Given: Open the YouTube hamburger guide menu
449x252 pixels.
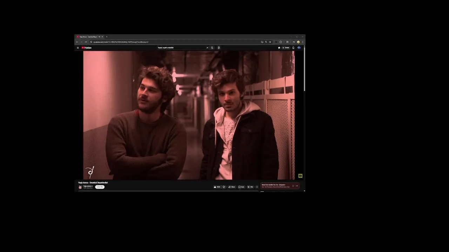Looking at the screenshot, I should tap(78, 48).
